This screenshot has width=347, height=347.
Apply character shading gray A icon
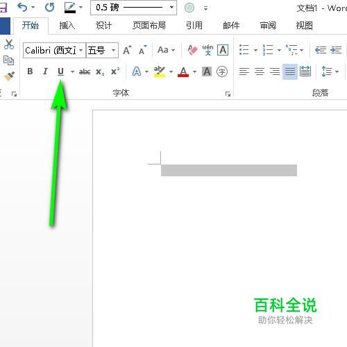(x=207, y=71)
